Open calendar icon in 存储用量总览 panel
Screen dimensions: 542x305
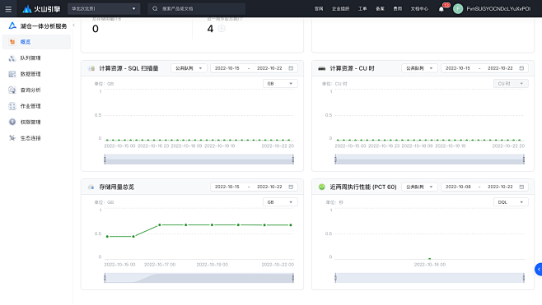pos(291,187)
